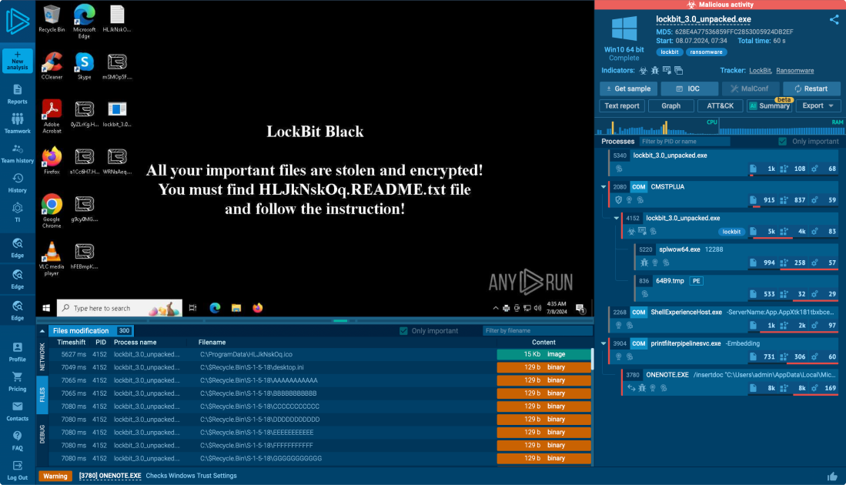Open Contacts in the sidebar
Image resolution: width=846 pixels, height=485 pixels.
(x=17, y=411)
